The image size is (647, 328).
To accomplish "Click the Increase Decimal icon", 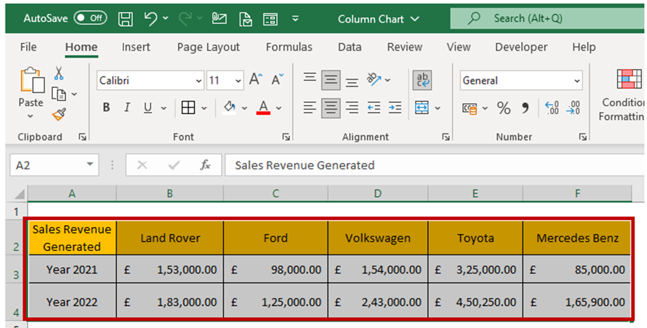I will click(552, 108).
